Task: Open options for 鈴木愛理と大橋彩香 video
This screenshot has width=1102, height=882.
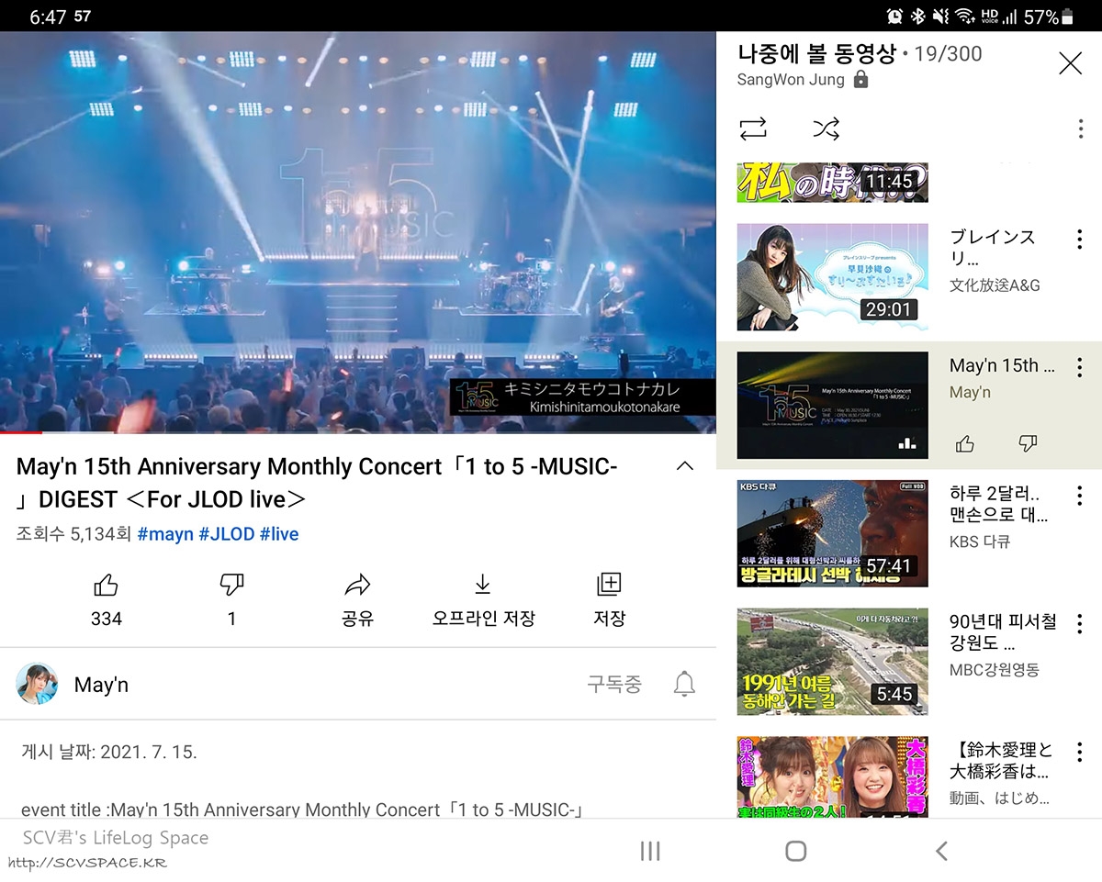Action: click(1079, 754)
